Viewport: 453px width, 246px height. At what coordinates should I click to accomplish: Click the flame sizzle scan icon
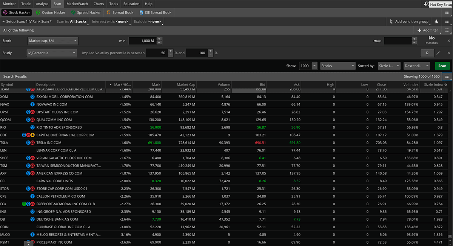436,21
